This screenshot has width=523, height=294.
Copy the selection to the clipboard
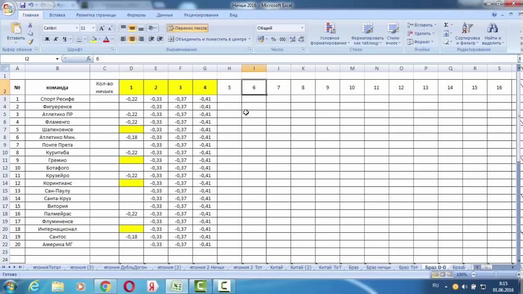pyautogui.click(x=30, y=33)
